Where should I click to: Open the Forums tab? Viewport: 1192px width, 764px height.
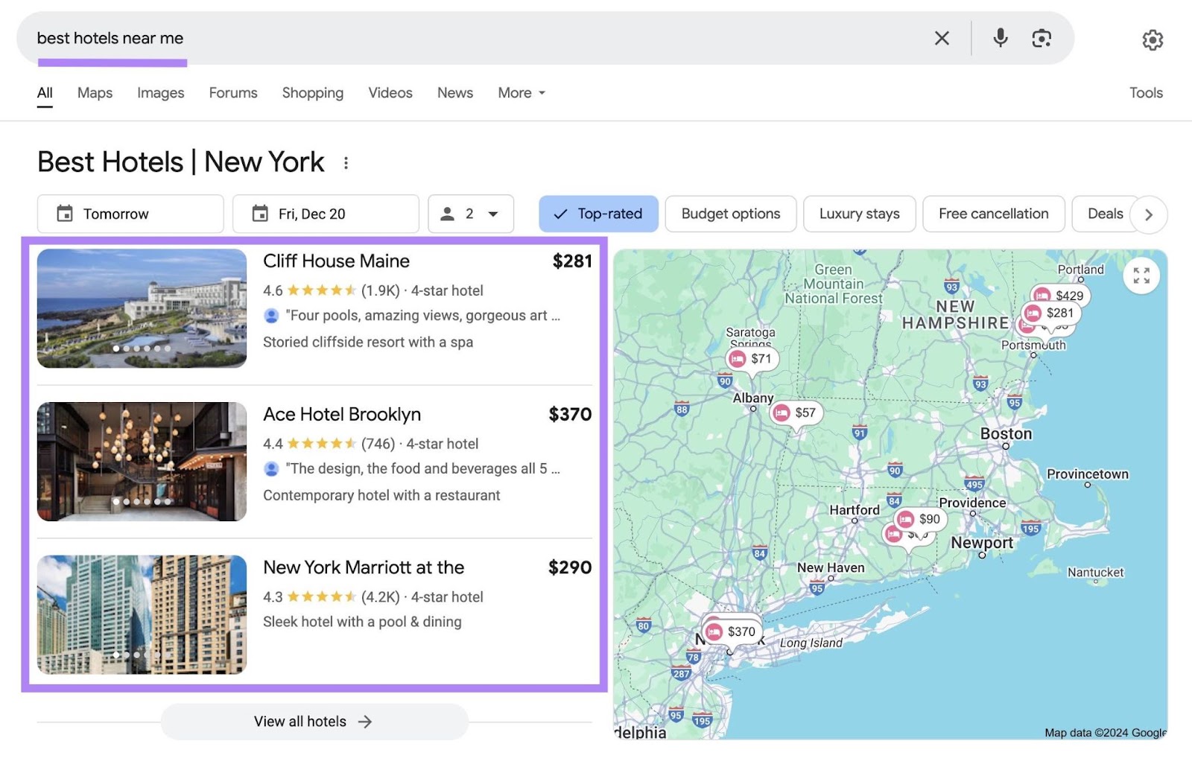233,93
